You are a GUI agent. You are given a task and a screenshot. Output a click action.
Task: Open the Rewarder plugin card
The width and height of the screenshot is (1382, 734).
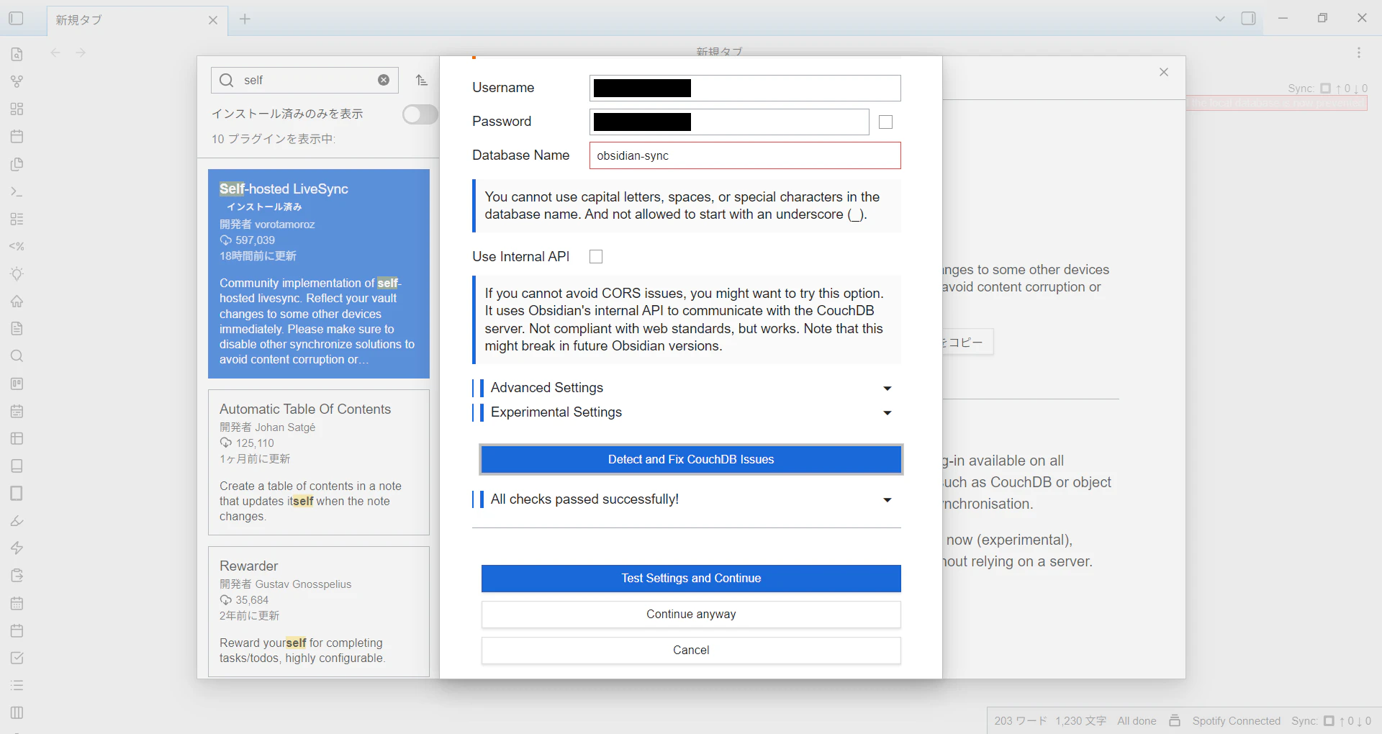[319, 612]
